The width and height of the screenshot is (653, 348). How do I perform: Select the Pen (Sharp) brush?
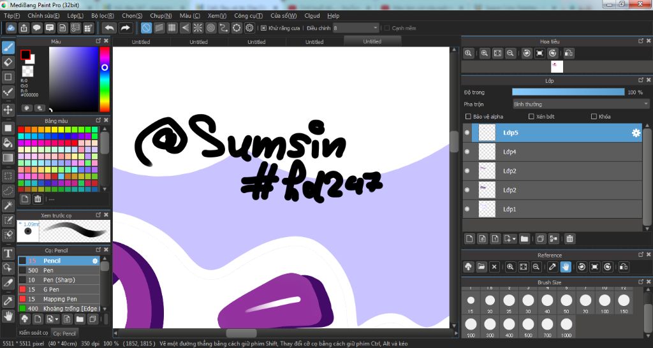[x=59, y=280]
